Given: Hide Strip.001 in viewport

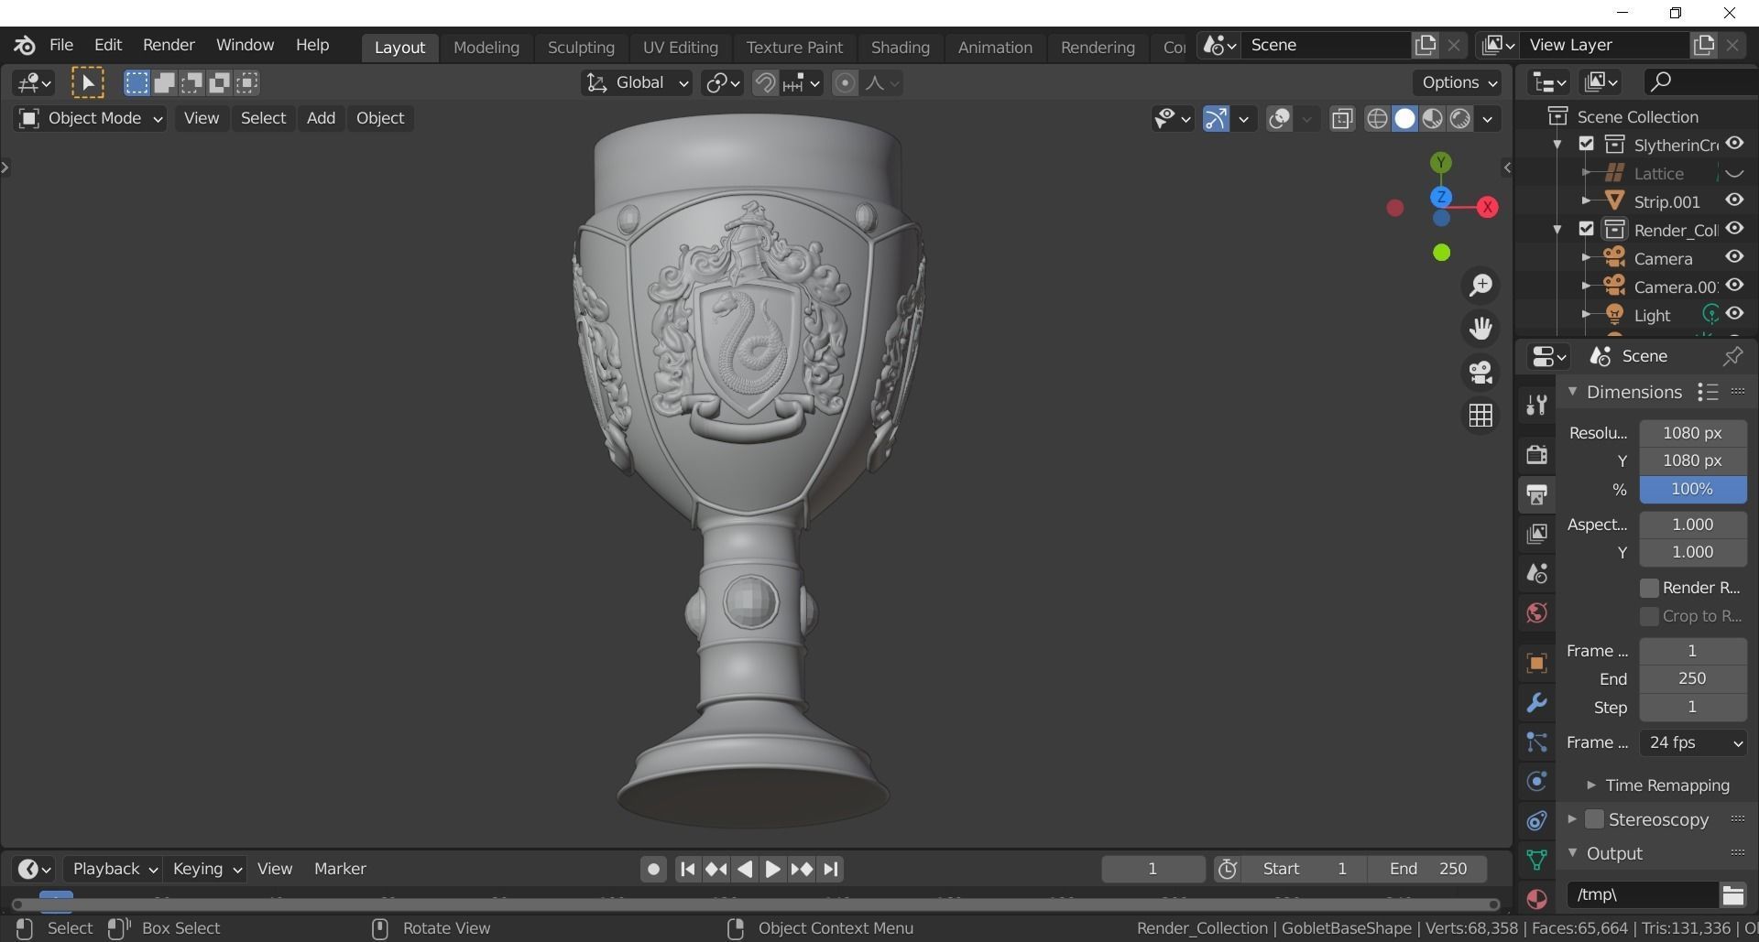Looking at the screenshot, I should (x=1734, y=200).
